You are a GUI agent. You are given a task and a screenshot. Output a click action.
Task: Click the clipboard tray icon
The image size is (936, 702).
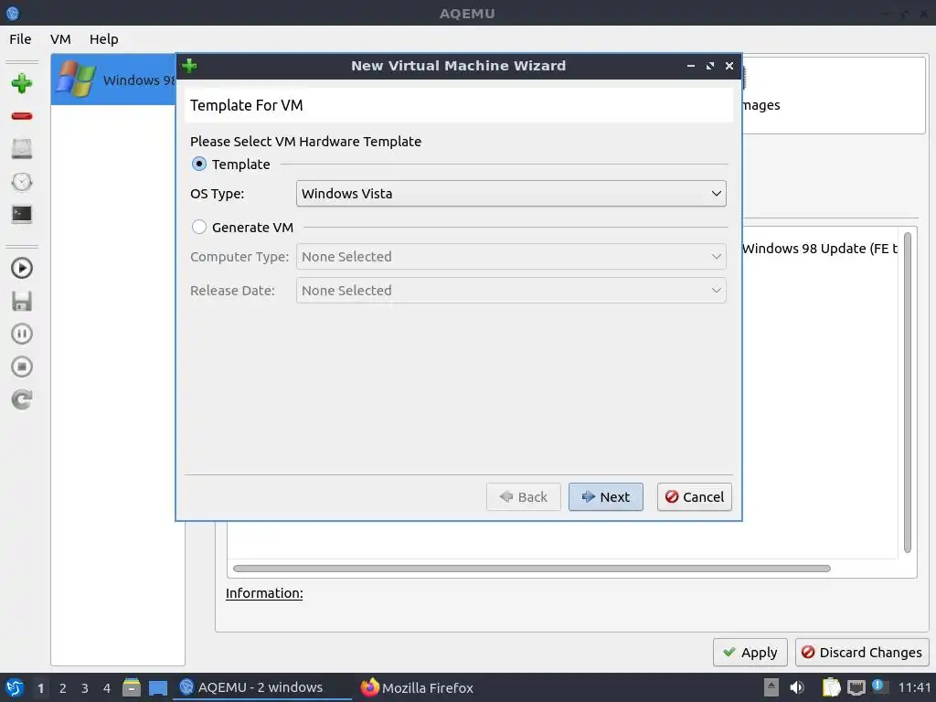[832, 687]
